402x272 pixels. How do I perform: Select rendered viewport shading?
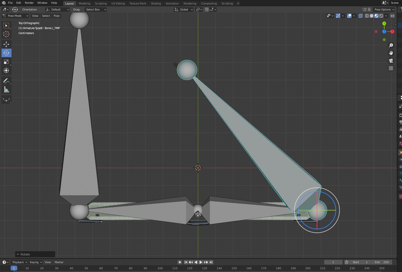pos(381,16)
